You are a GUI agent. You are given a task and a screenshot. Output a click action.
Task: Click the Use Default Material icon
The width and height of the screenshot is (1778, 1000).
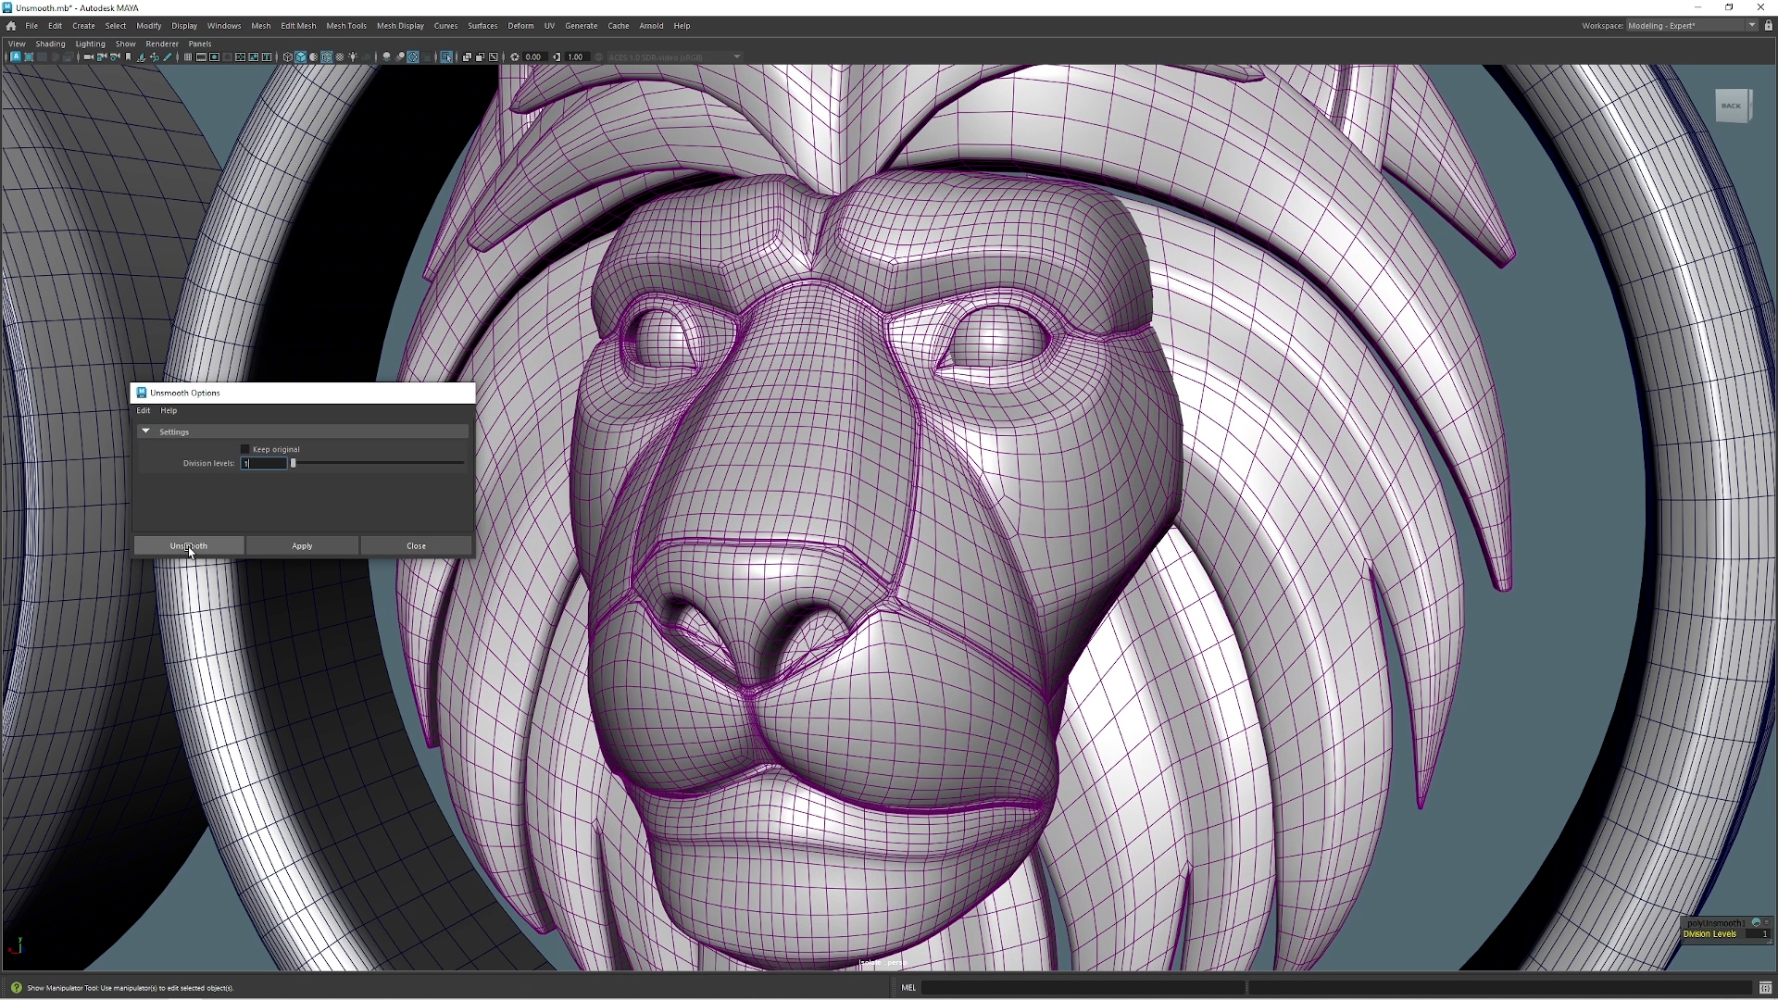(x=313, y=57)
